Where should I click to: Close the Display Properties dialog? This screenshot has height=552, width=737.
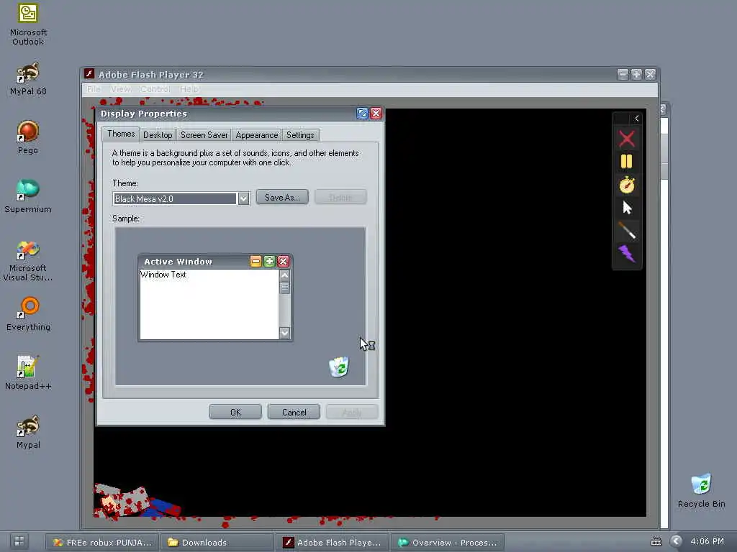tap(376, 113)
